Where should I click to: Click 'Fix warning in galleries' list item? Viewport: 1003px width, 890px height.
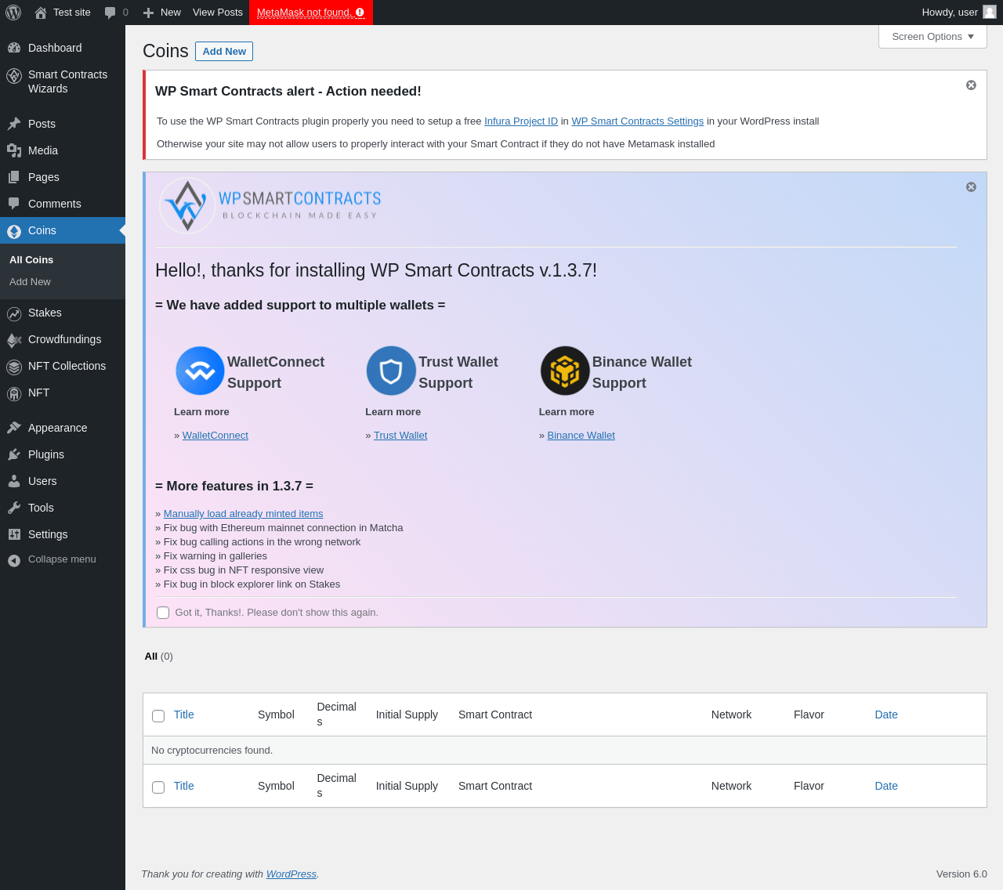click(x=212, y=556)
